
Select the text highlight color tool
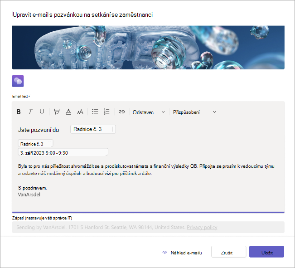coord(57,112)
